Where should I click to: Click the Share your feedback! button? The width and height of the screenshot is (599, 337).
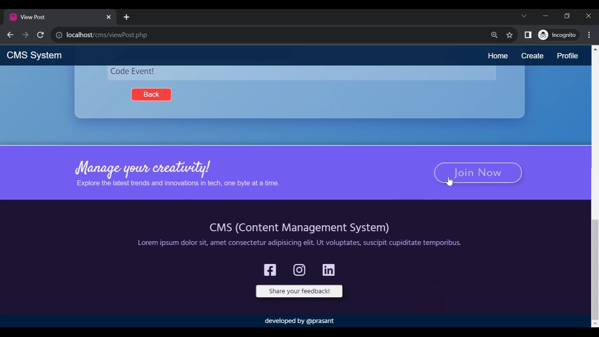[x=299, y=291]
